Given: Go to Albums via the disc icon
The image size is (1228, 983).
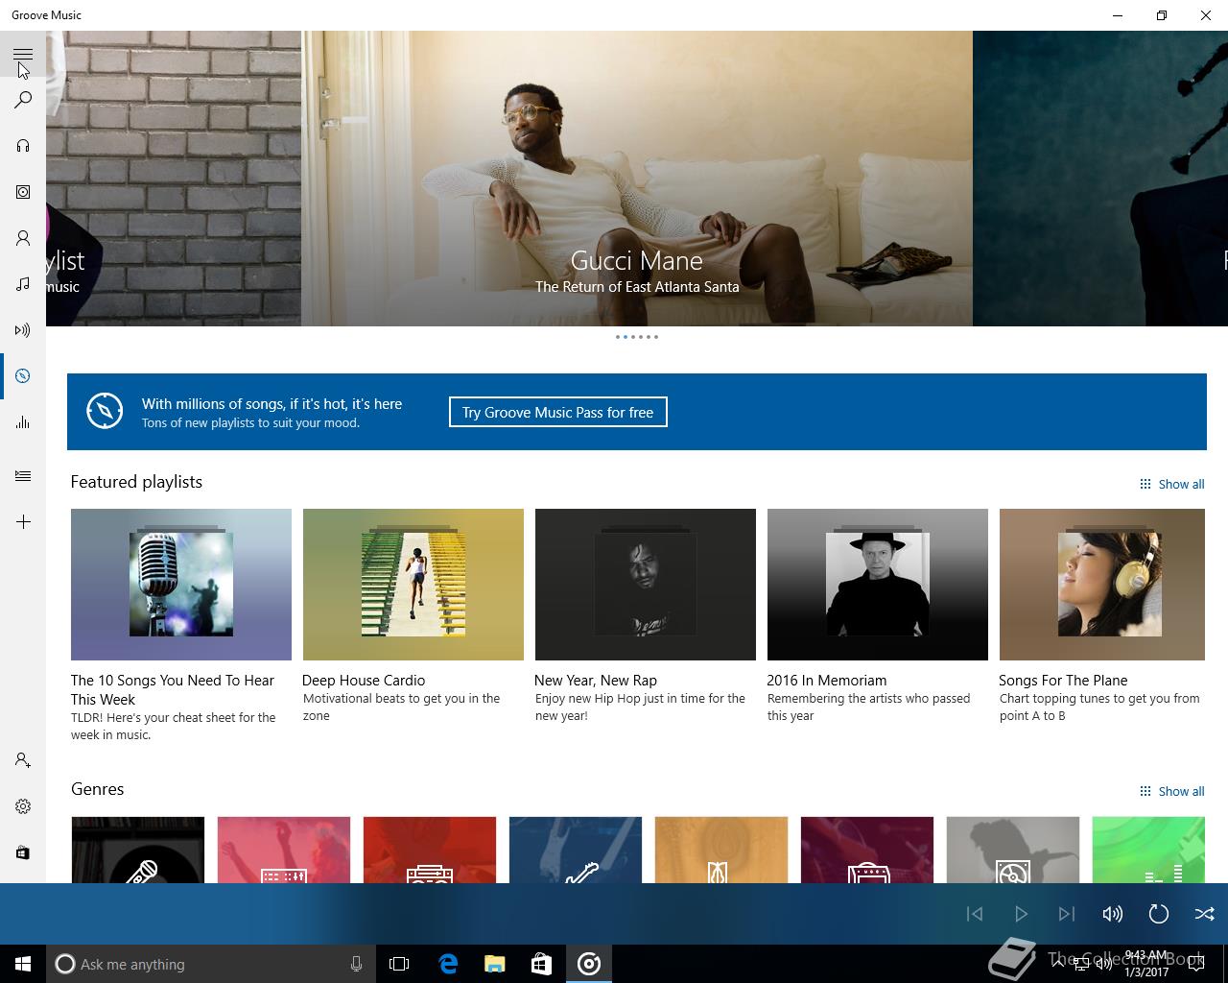Looking at the screenshot, I should 23,192.
